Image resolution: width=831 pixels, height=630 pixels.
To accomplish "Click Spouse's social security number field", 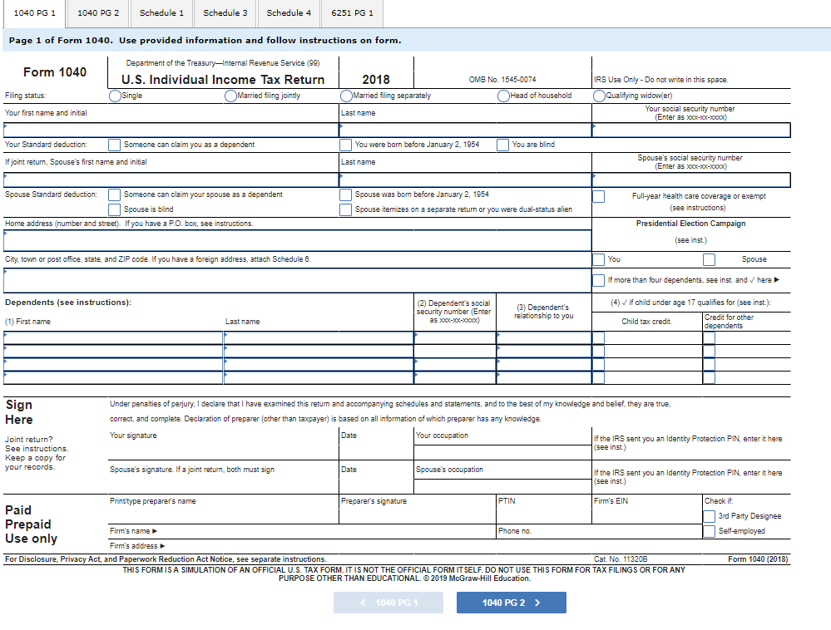I will [x=691, y=180].
